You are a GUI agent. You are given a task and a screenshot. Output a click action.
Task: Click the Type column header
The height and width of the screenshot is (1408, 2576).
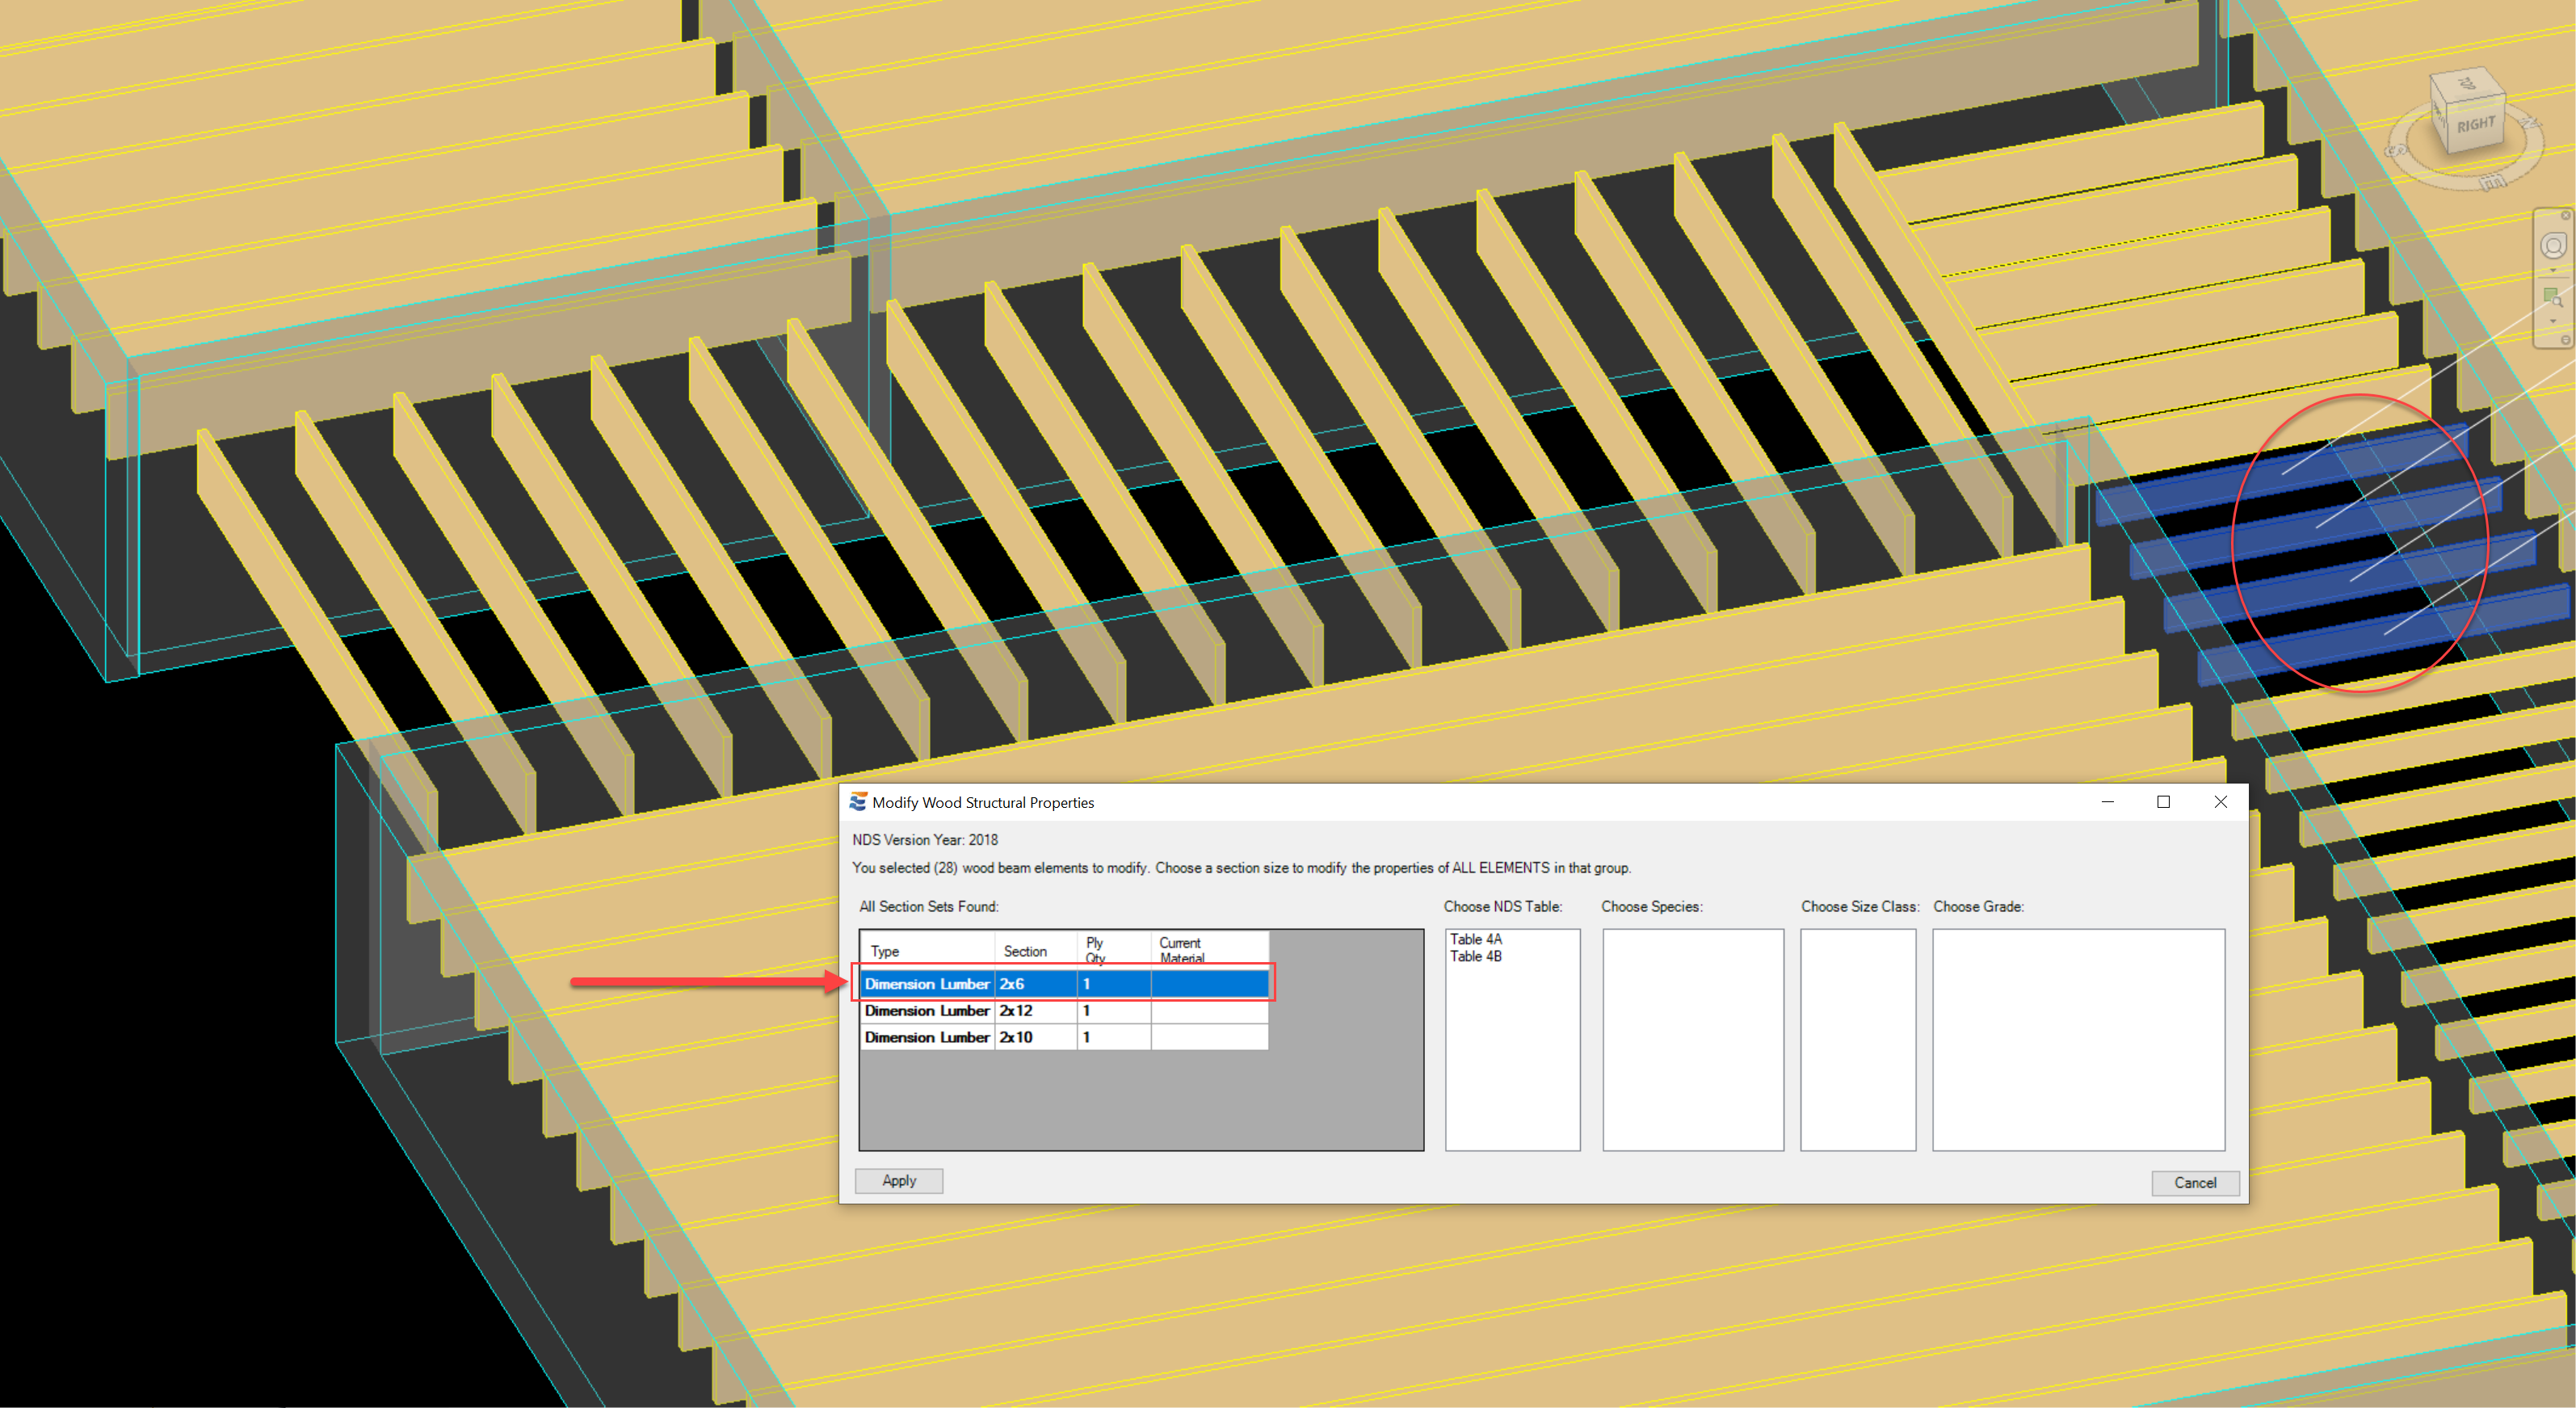coord(927,951)
